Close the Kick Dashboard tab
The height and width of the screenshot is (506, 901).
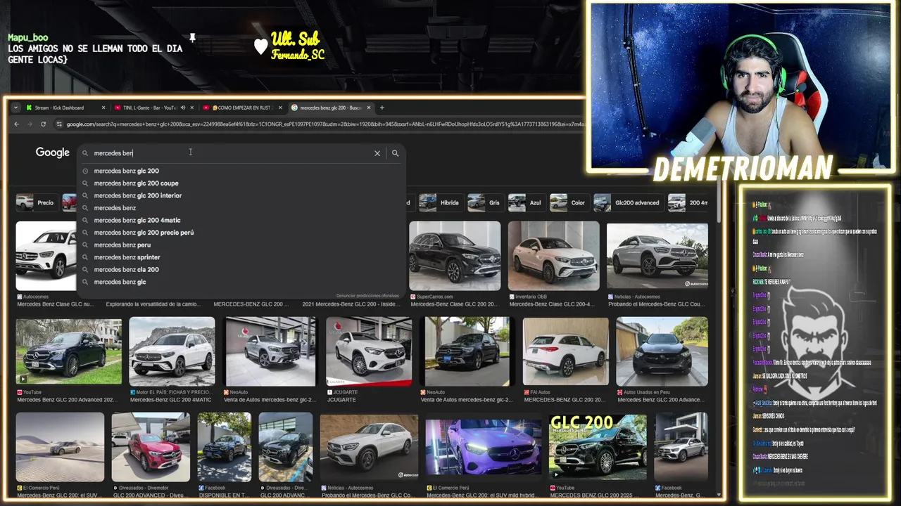point(103,108)
